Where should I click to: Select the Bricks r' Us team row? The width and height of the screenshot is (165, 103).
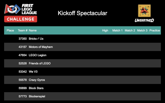pos(82,39)
